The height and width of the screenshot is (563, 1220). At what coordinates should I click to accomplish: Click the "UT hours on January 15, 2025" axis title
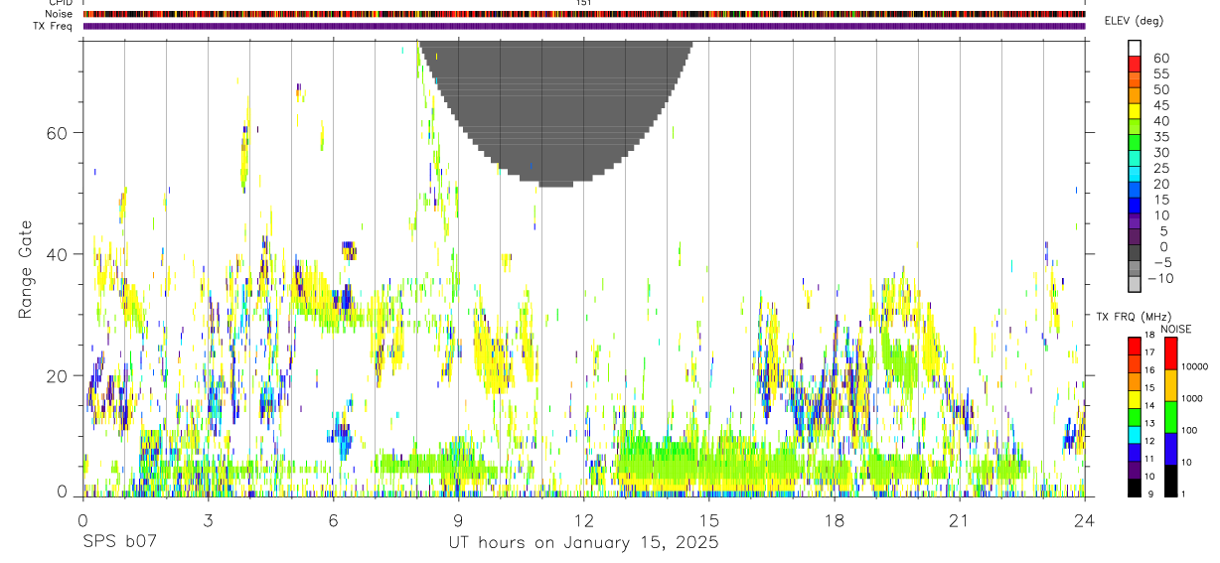[583, 543]
